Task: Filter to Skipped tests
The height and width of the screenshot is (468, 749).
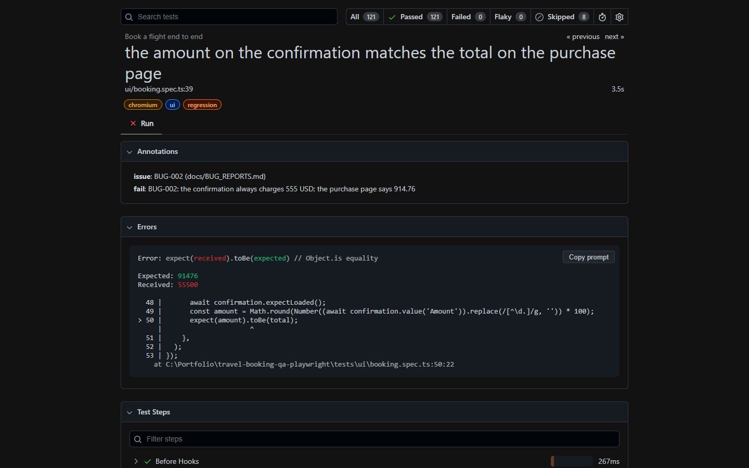Action: click(562, 17)
